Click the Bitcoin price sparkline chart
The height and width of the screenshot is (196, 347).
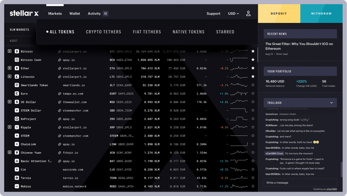pyautogui.click(x=239, y=51)
